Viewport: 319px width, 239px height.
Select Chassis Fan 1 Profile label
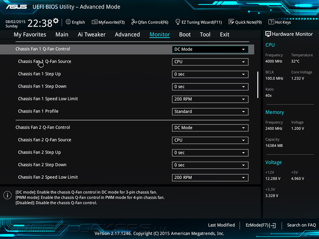click(x=38, y=111)
